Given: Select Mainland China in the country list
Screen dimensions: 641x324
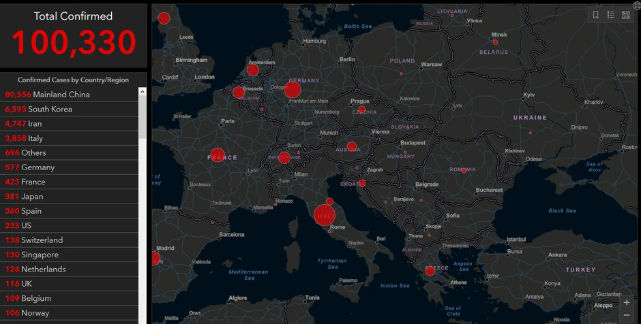Looking at the screenshot, I should click(x=68, y=95).
